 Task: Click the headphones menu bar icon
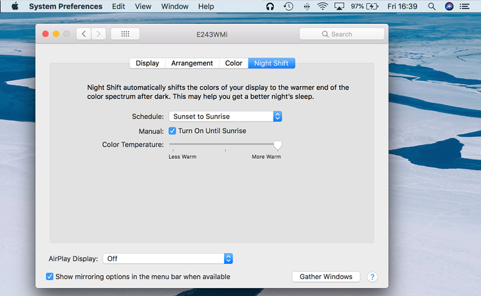pos(270,7)
